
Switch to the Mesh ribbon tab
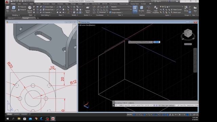pos(32,4)
